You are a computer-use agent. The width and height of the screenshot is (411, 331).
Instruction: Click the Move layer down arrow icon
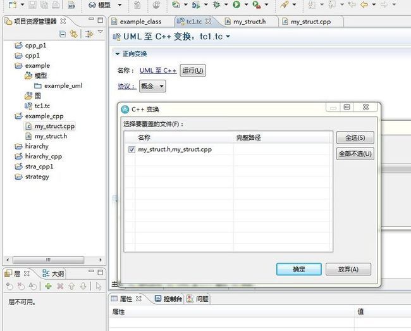[83, 286]
